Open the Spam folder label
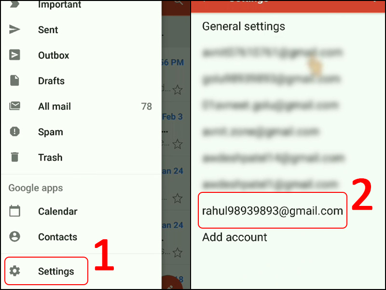The image size is (386, 290). (x=51, y=132)
